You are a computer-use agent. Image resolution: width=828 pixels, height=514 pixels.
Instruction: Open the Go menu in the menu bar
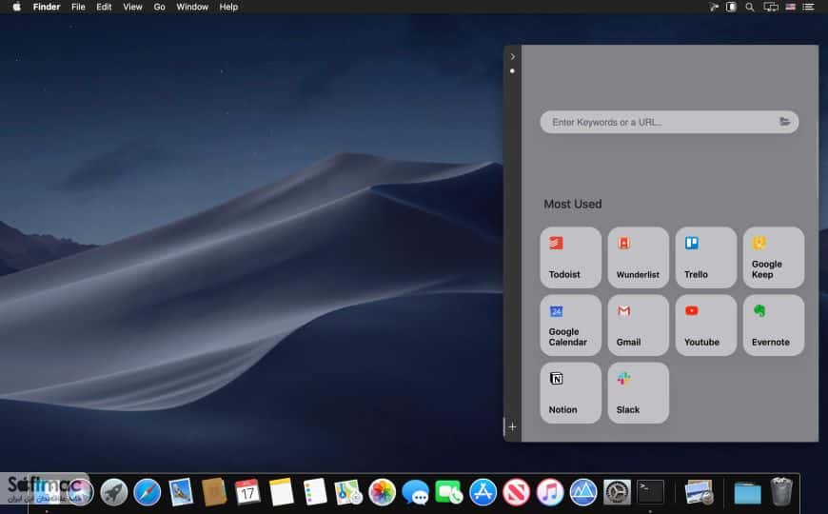[160, 7]
